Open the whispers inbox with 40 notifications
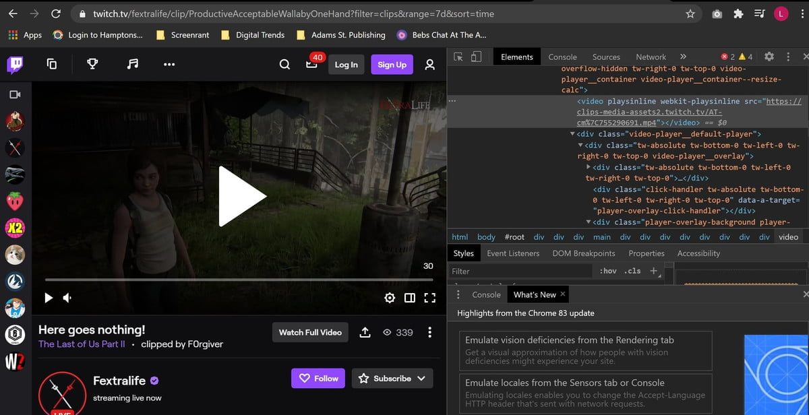 coord(312,64)
